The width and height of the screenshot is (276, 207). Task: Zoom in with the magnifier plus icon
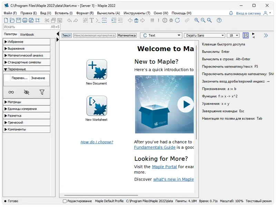click(x=197, y=20)
